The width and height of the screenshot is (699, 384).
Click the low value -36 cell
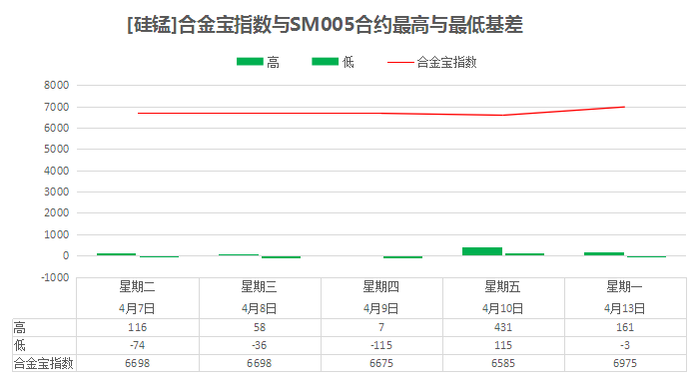point(259,345)
